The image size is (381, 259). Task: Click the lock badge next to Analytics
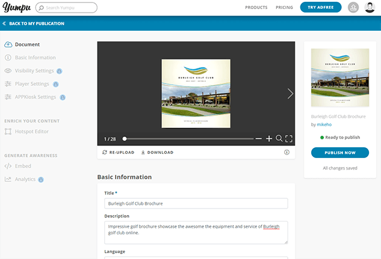41,180
